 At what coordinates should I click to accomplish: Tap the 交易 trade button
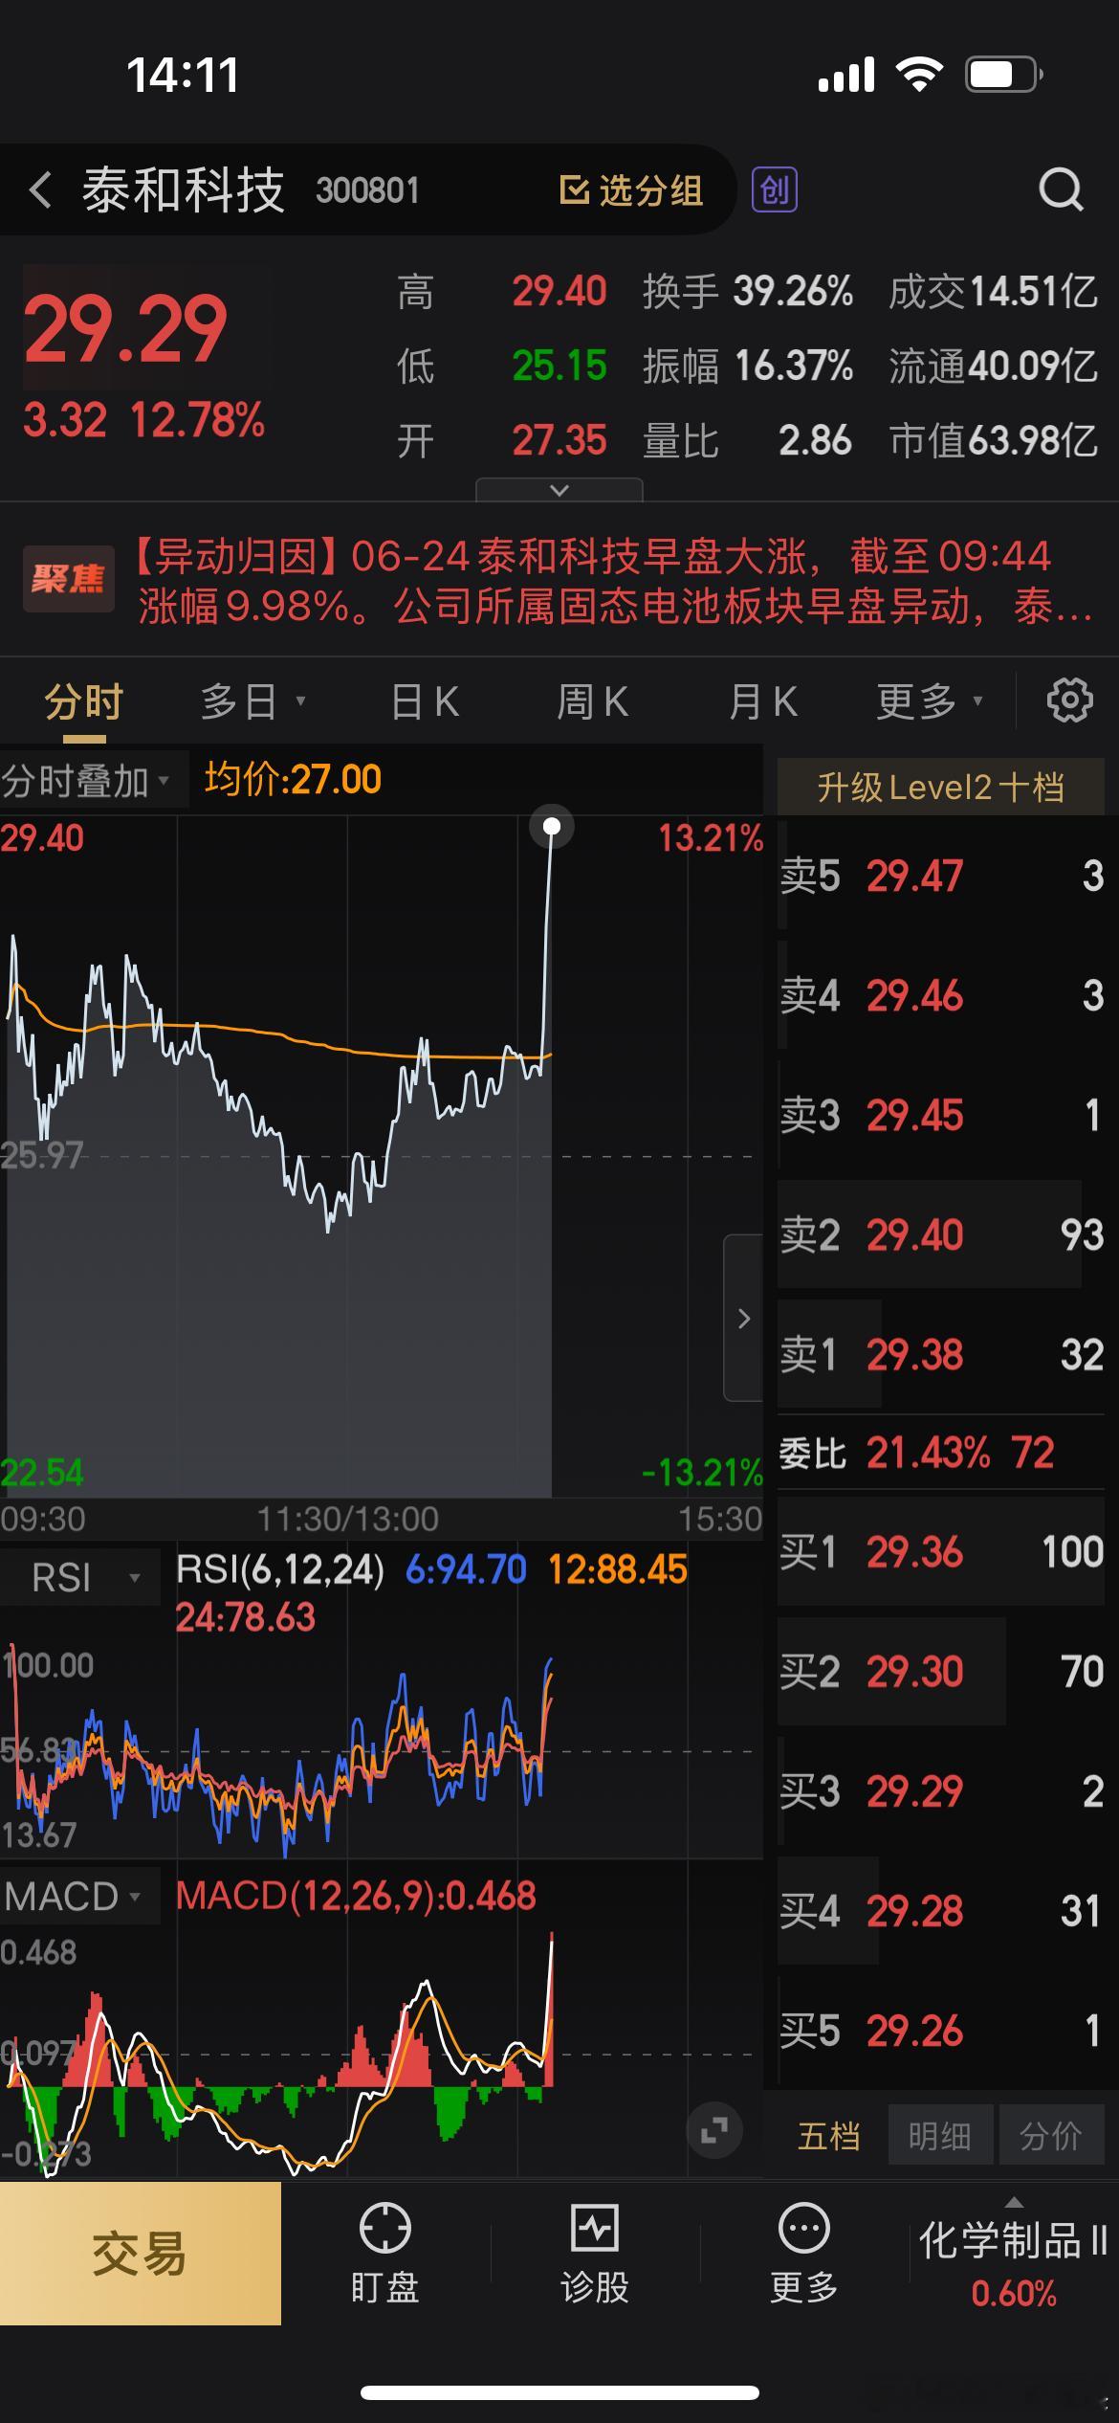click(141, 2253)
